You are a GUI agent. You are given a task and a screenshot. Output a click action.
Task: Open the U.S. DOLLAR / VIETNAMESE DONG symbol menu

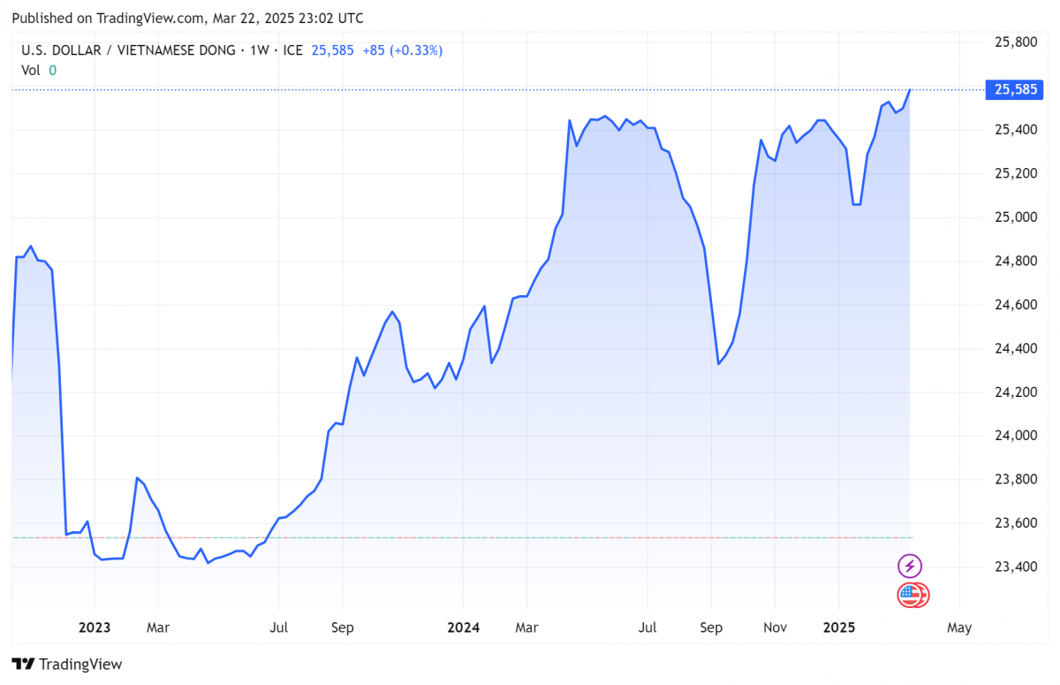(x=124, y=50)
